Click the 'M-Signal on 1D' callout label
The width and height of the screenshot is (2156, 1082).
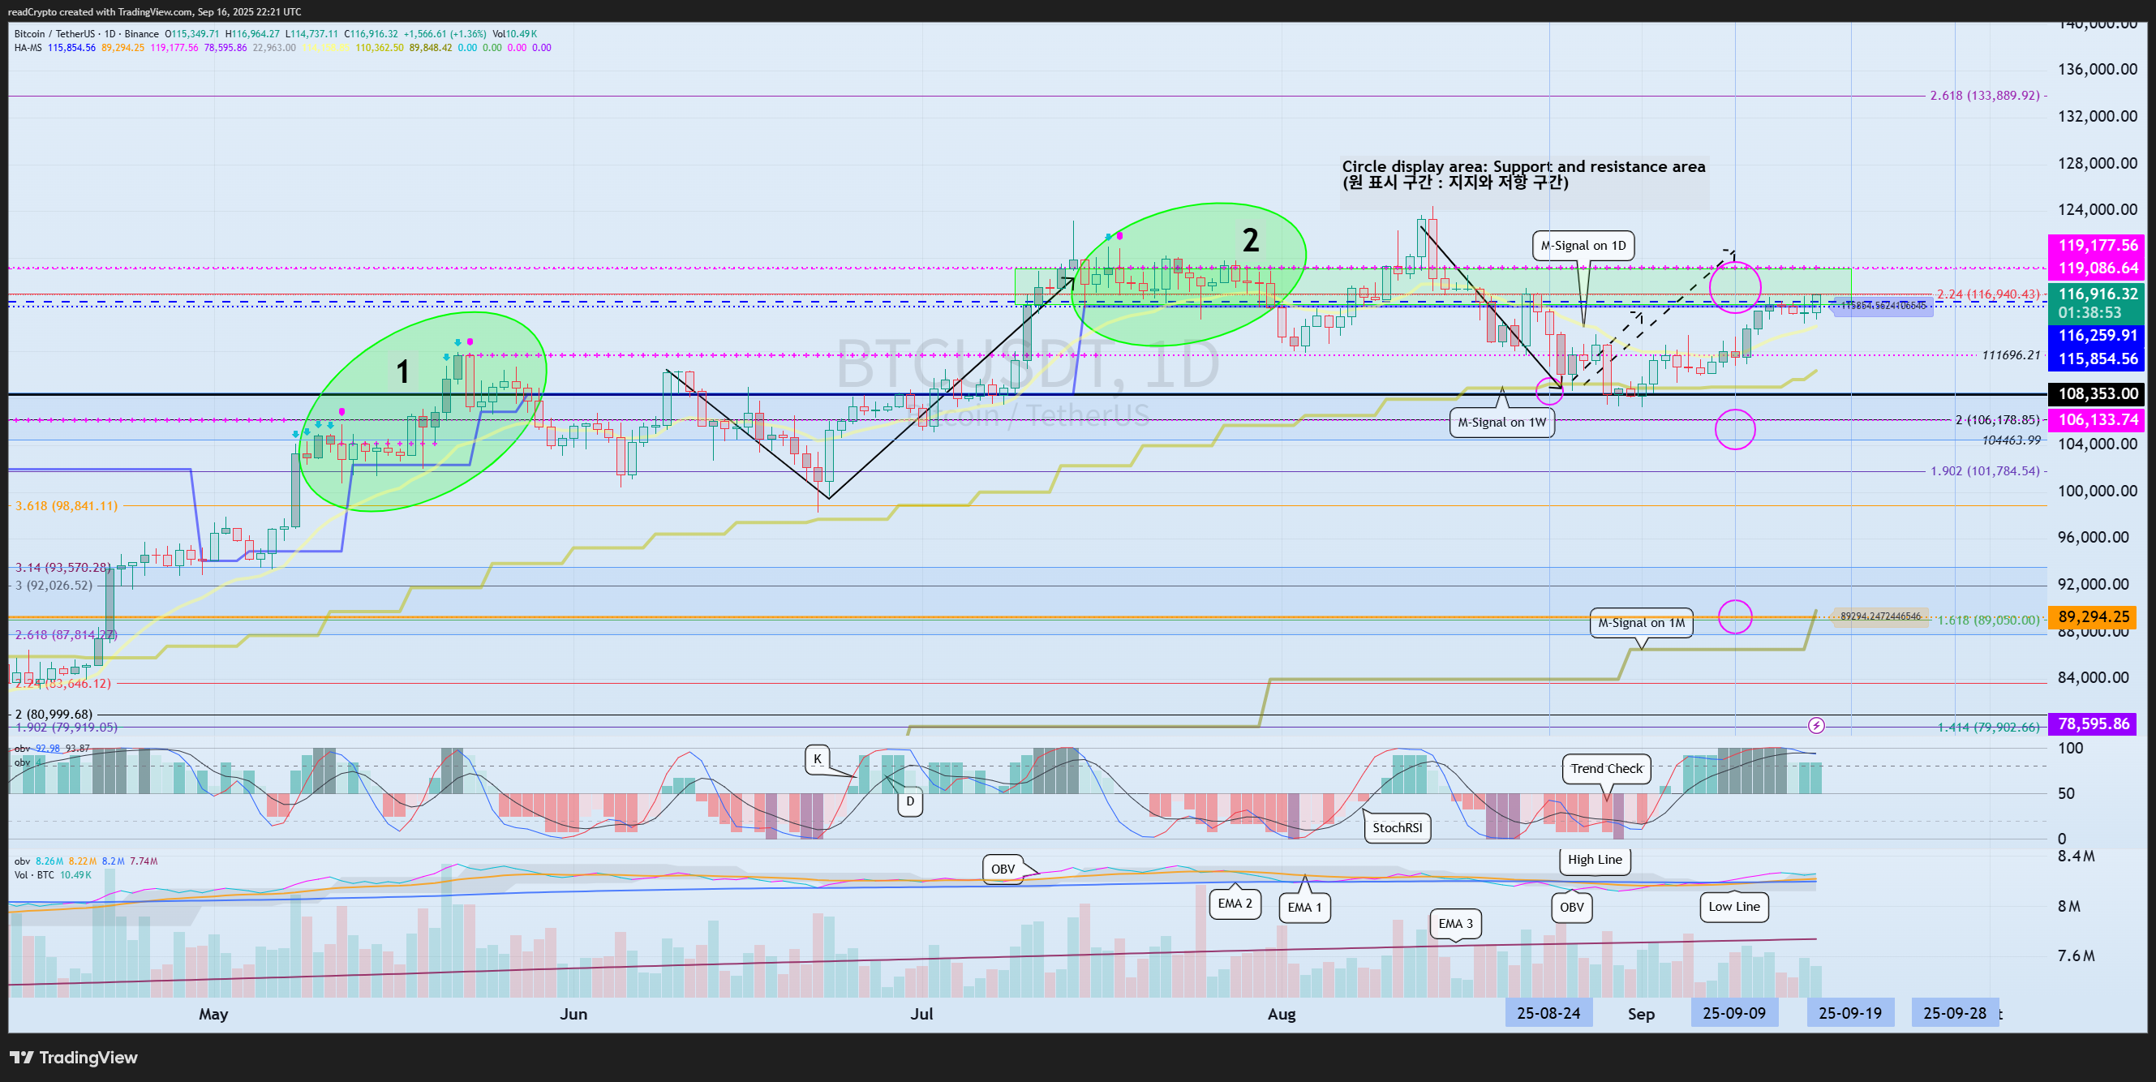point(1583,245)
